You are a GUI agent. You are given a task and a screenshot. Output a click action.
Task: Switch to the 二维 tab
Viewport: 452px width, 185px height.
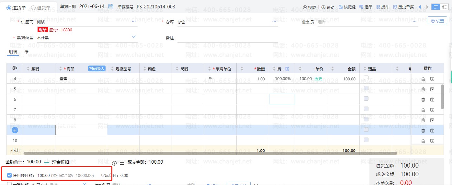click(25, 52)
